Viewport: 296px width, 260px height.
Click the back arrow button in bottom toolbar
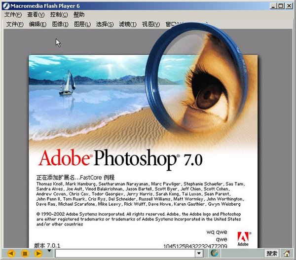pos(11,254)
